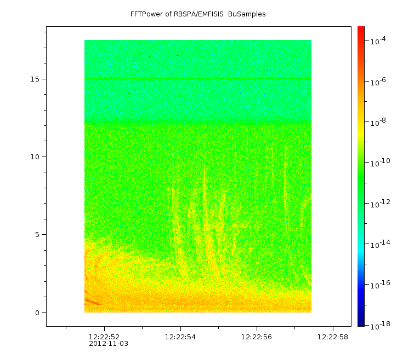
Task: Click the colorbar label 10^-6
Action: (x=378, y=82)
